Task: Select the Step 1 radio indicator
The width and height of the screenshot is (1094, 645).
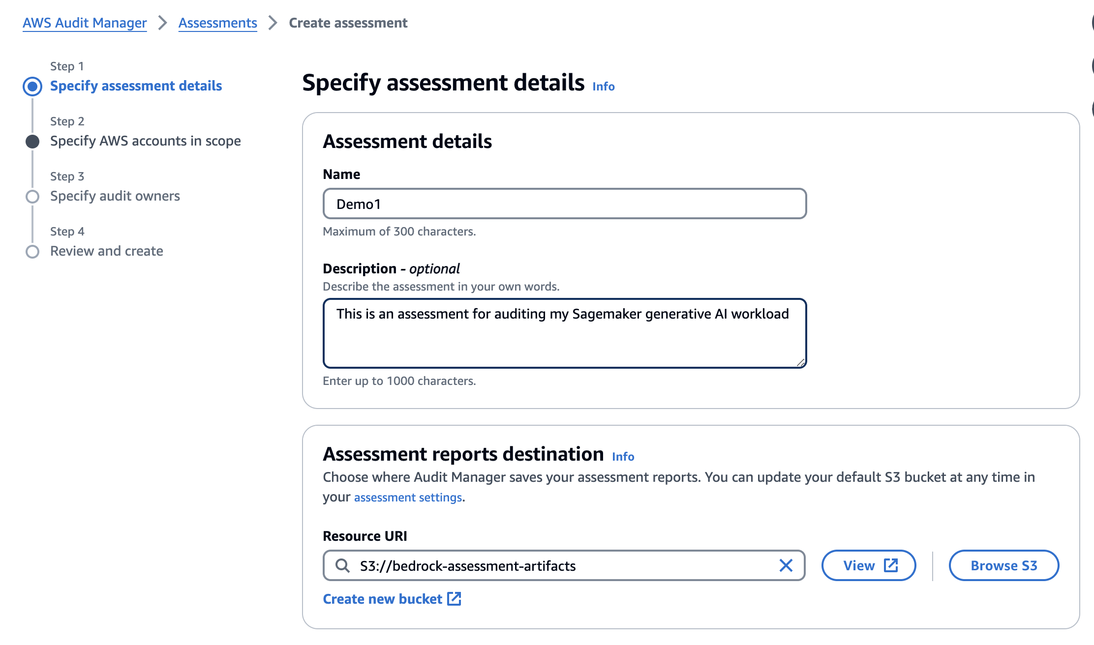Action: coord(32,87)
